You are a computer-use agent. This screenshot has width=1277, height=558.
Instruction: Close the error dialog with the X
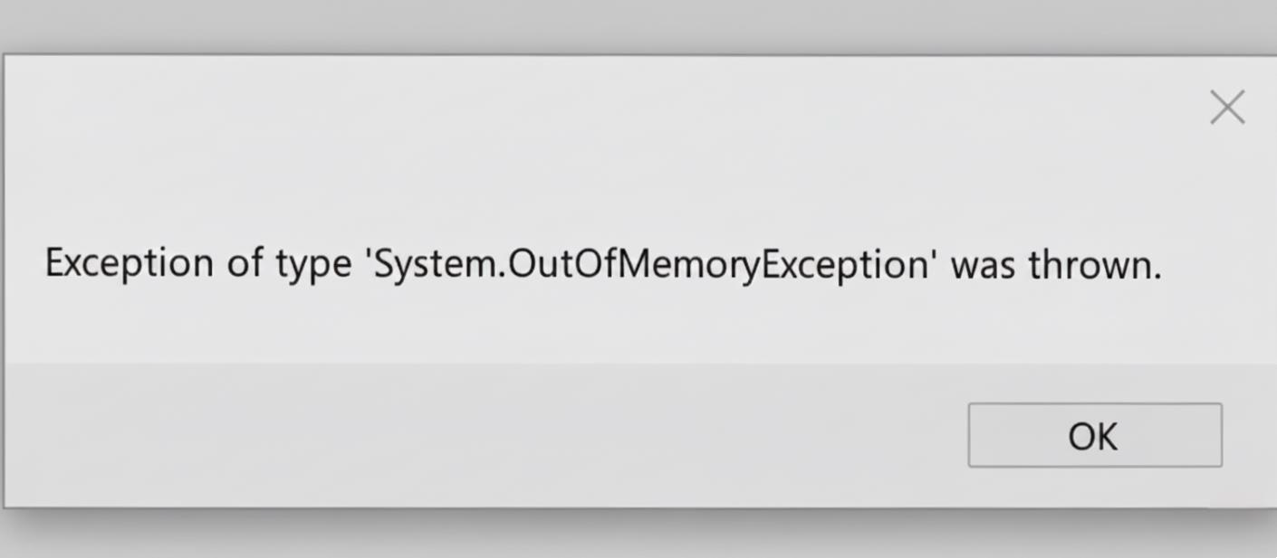(1227, 108)
